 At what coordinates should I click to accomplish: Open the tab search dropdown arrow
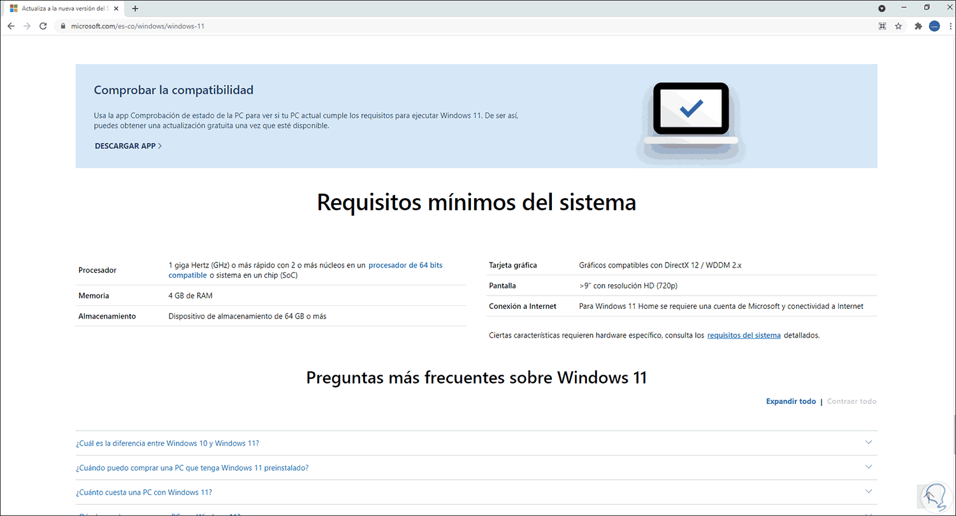click(882, 8)
